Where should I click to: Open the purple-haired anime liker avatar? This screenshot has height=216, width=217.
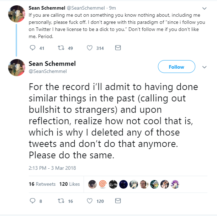coord(175,184)
